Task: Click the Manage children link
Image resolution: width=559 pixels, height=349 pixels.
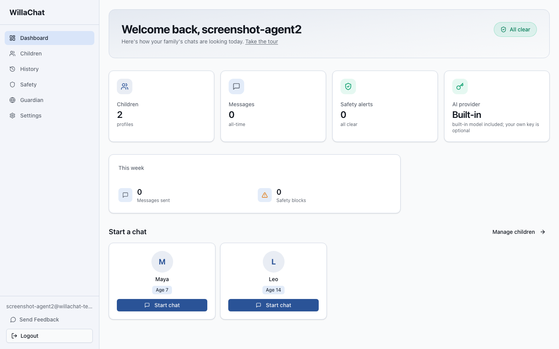Action: click(x=519, y=232)
